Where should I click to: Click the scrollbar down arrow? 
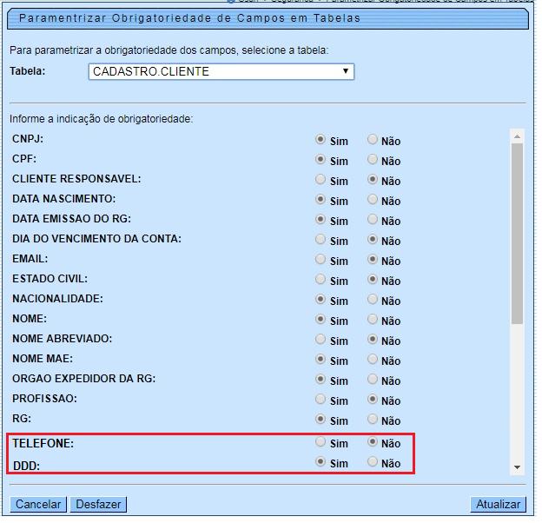518,467
